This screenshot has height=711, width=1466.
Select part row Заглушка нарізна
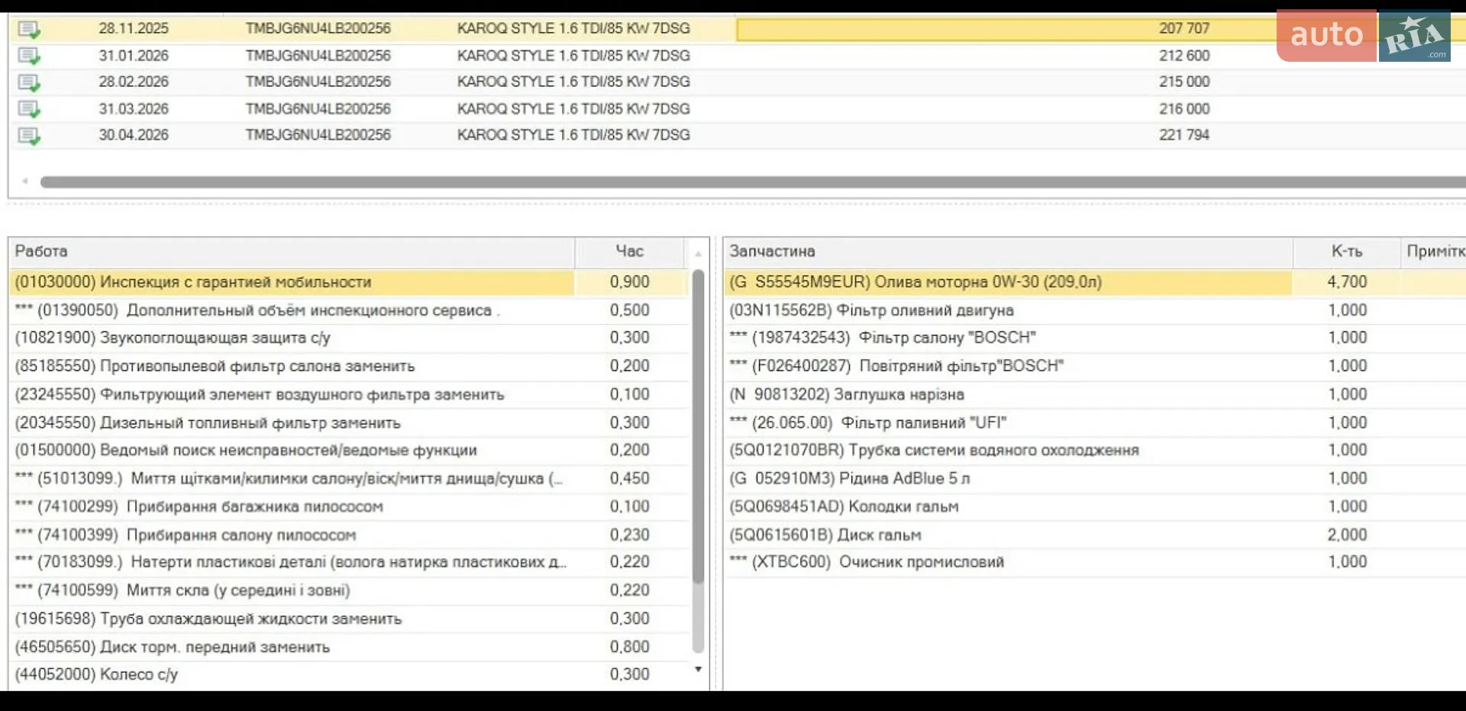point(1095,395)
